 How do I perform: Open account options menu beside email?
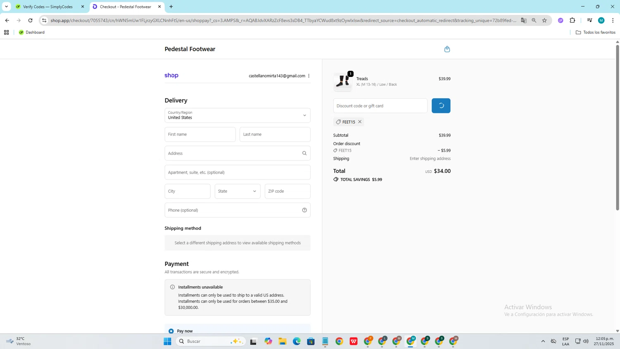309,76
